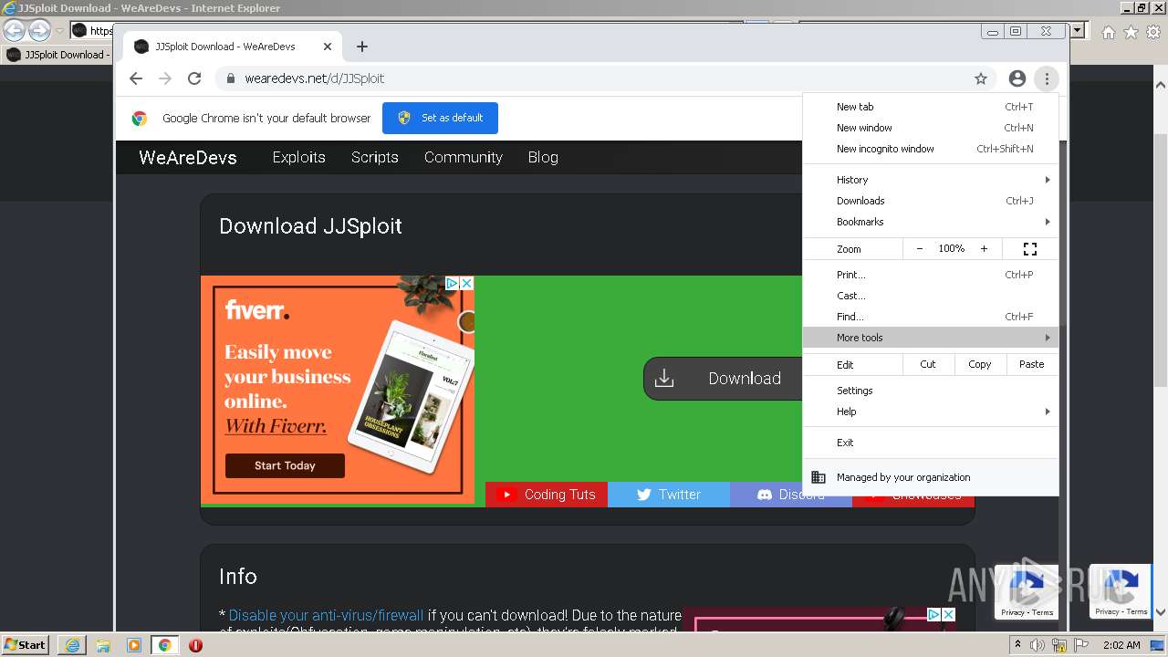The width and height of the screenshot is (1168, 657).
Task: Click Fiverr Start Today button
Action: (285, 465)
